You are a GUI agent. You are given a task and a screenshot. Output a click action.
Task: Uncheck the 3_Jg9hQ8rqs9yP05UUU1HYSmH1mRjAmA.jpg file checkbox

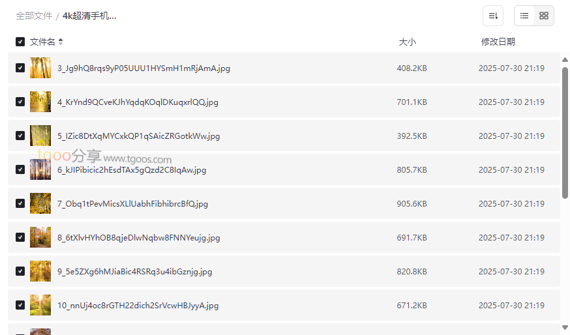tap(20, 68)
